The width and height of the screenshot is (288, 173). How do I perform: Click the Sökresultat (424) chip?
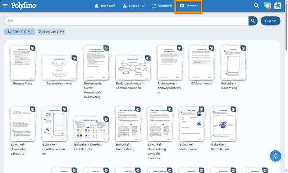tap(51, 32)
